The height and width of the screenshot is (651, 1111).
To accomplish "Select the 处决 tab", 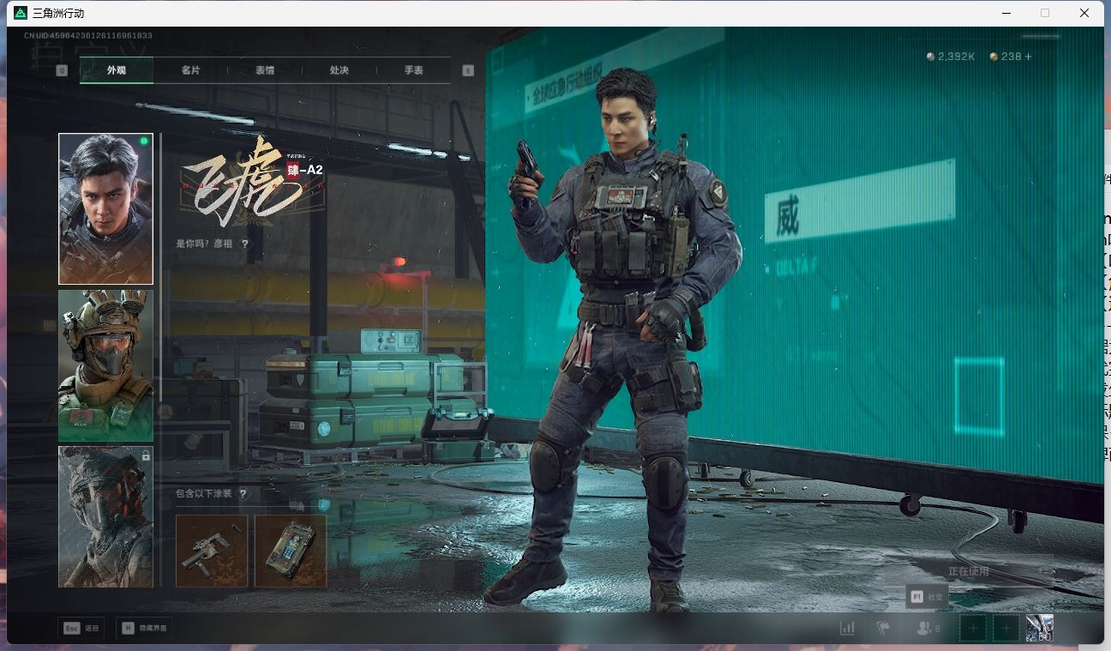I will click(339, 70).
